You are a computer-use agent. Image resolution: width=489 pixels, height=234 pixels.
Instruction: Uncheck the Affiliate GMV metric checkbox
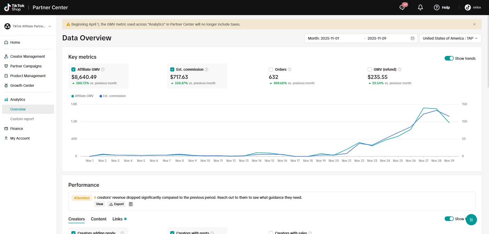click(x=73, y=70)
